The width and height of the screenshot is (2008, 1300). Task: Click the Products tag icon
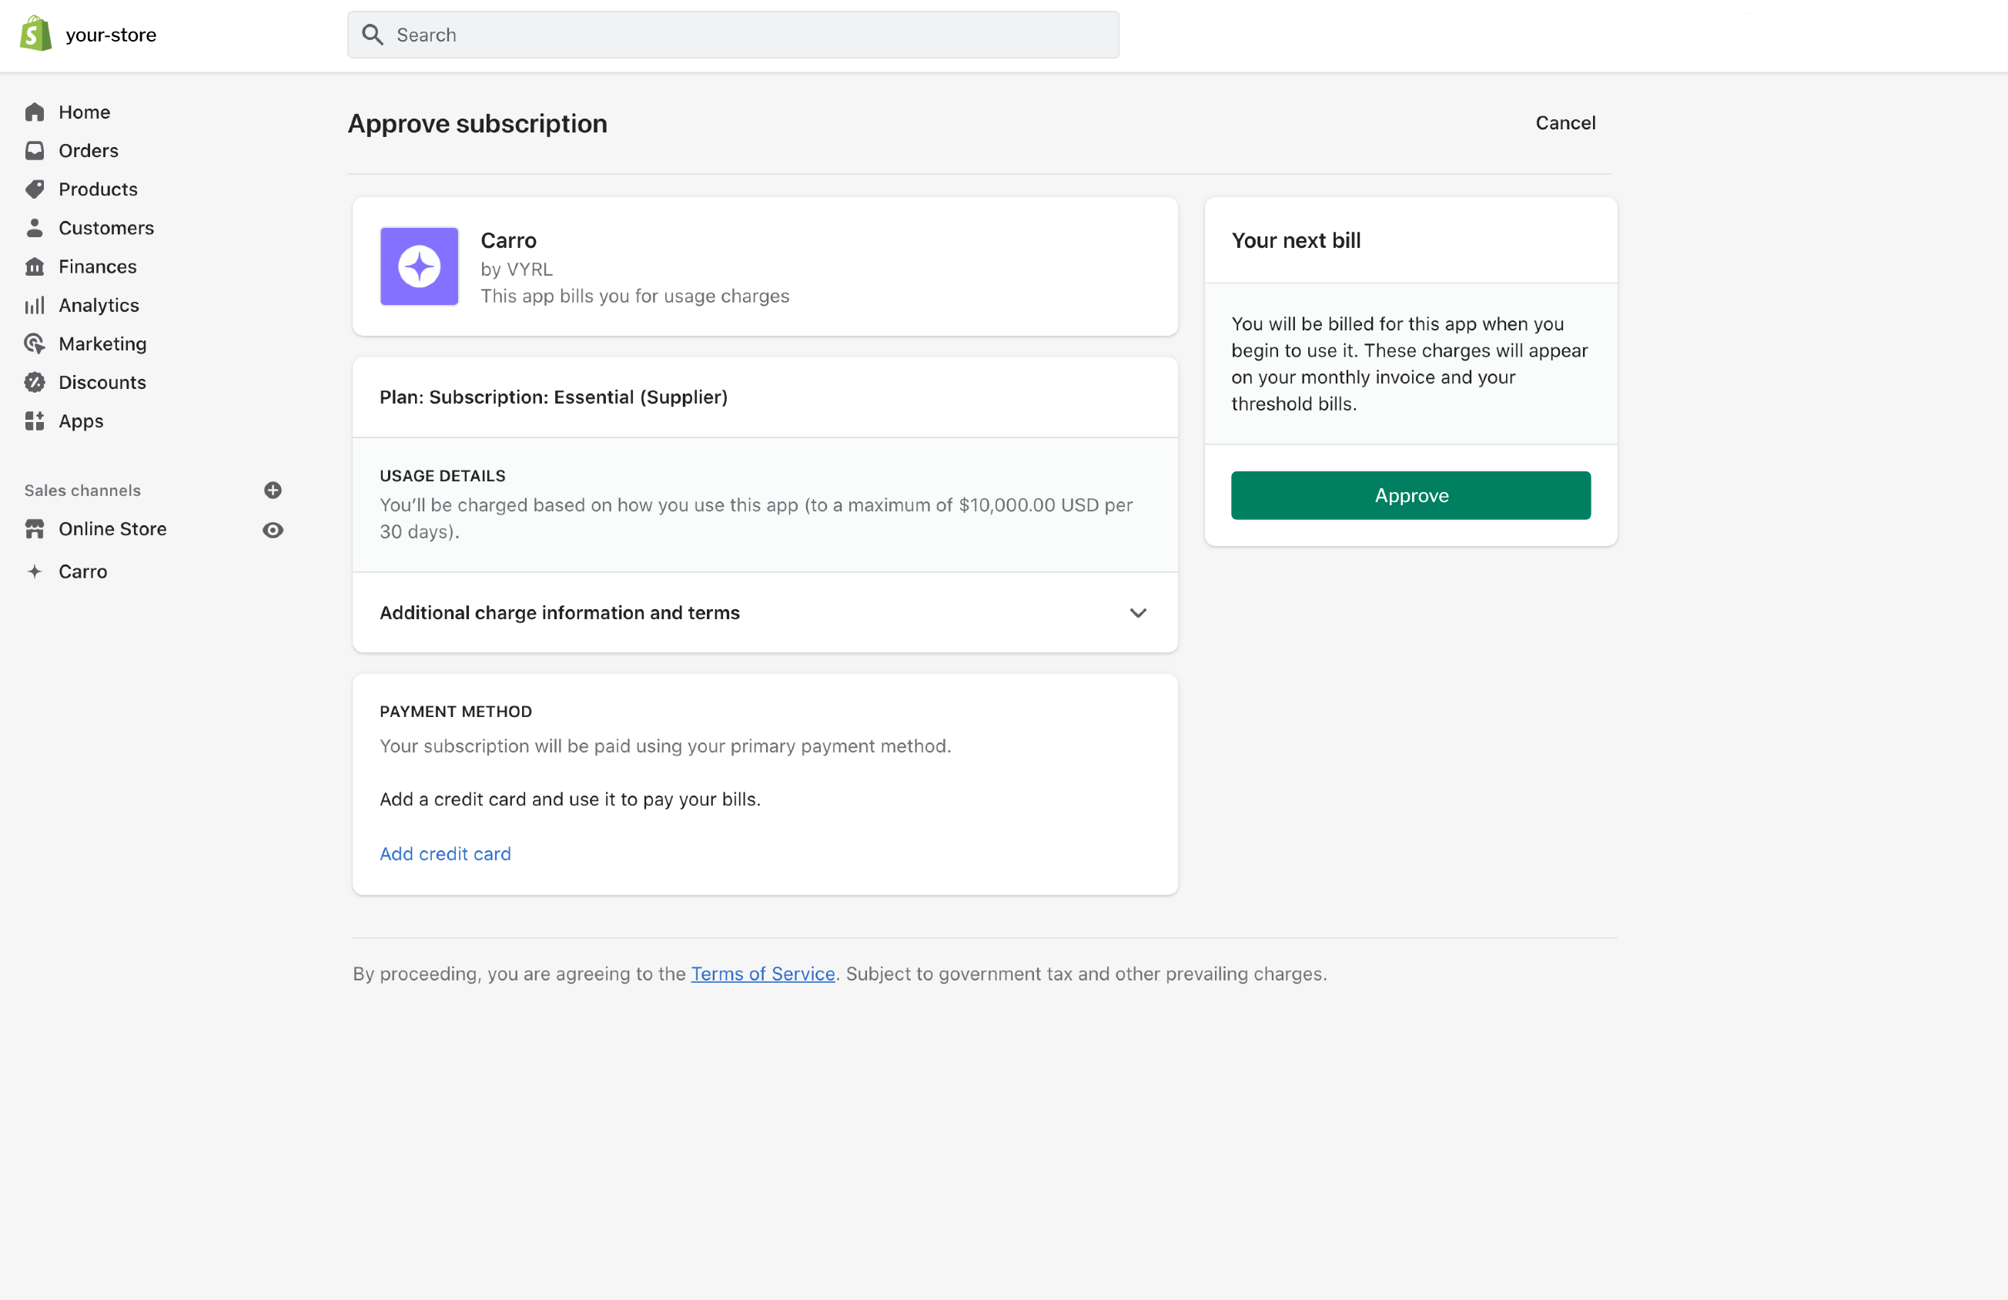tap(35, 189)
